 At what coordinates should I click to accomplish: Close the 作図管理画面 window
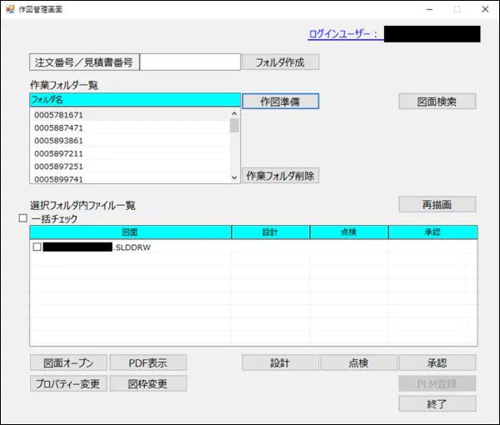[x=485, y=9]
